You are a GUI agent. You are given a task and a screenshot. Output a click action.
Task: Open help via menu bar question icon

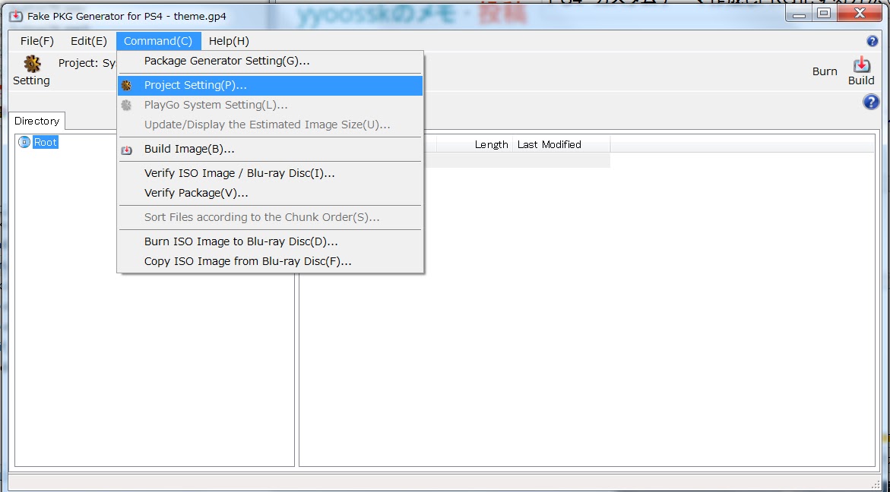873,41
